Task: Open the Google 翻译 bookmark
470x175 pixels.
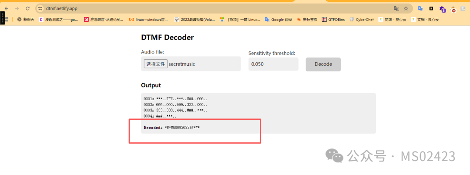Action: click(278, 20)
